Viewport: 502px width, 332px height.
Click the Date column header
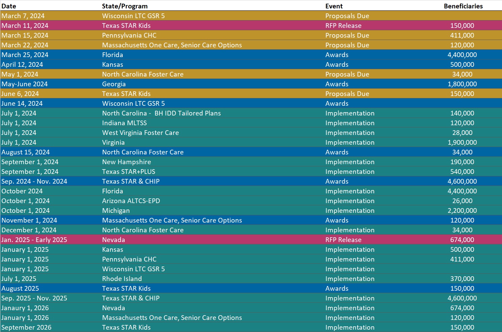[9, 6]
